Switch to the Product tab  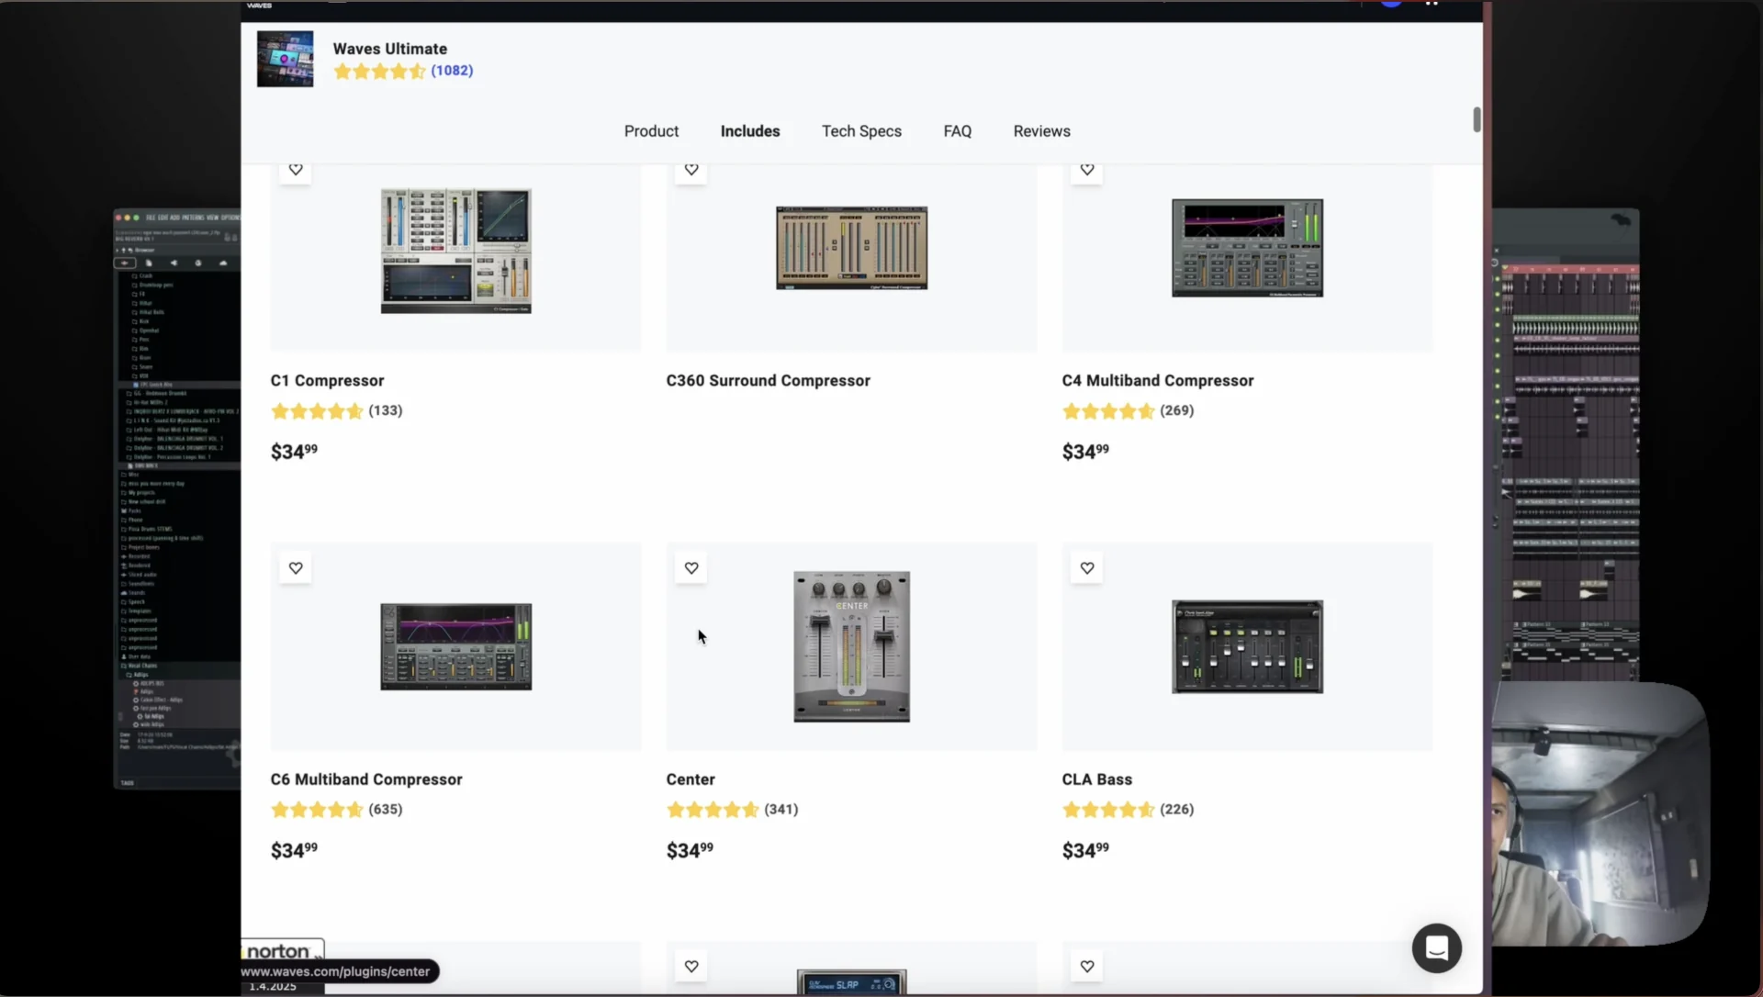(651, 131)
